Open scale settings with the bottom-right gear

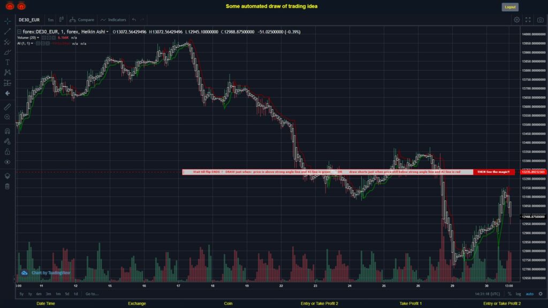click(541, 294)
